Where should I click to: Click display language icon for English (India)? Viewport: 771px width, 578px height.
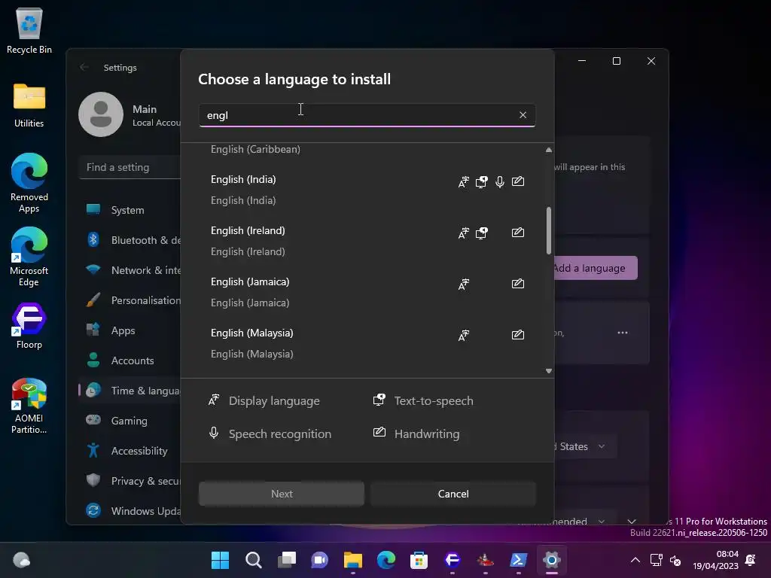point(463,182)
